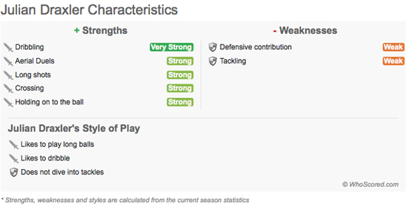The image size is (407, 206).
Task: Click sword icon beside Likes to play long balls
Action: click(14, 145)
